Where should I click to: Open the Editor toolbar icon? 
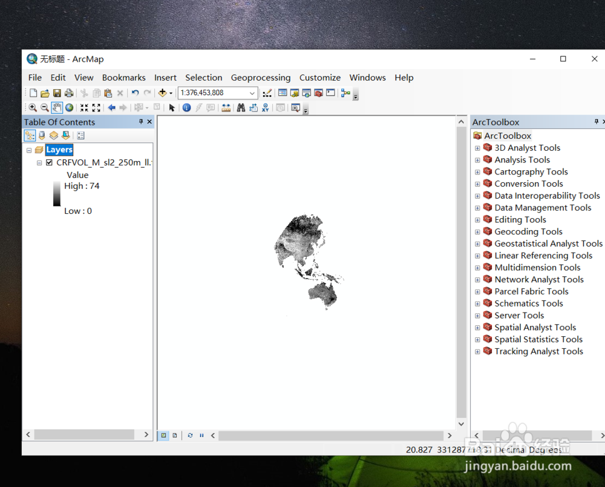pyautogui.click(x=267, y=93)
